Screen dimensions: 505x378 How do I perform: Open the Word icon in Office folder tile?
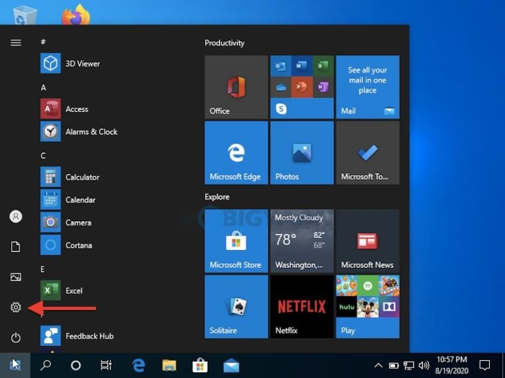pos(302,66)
